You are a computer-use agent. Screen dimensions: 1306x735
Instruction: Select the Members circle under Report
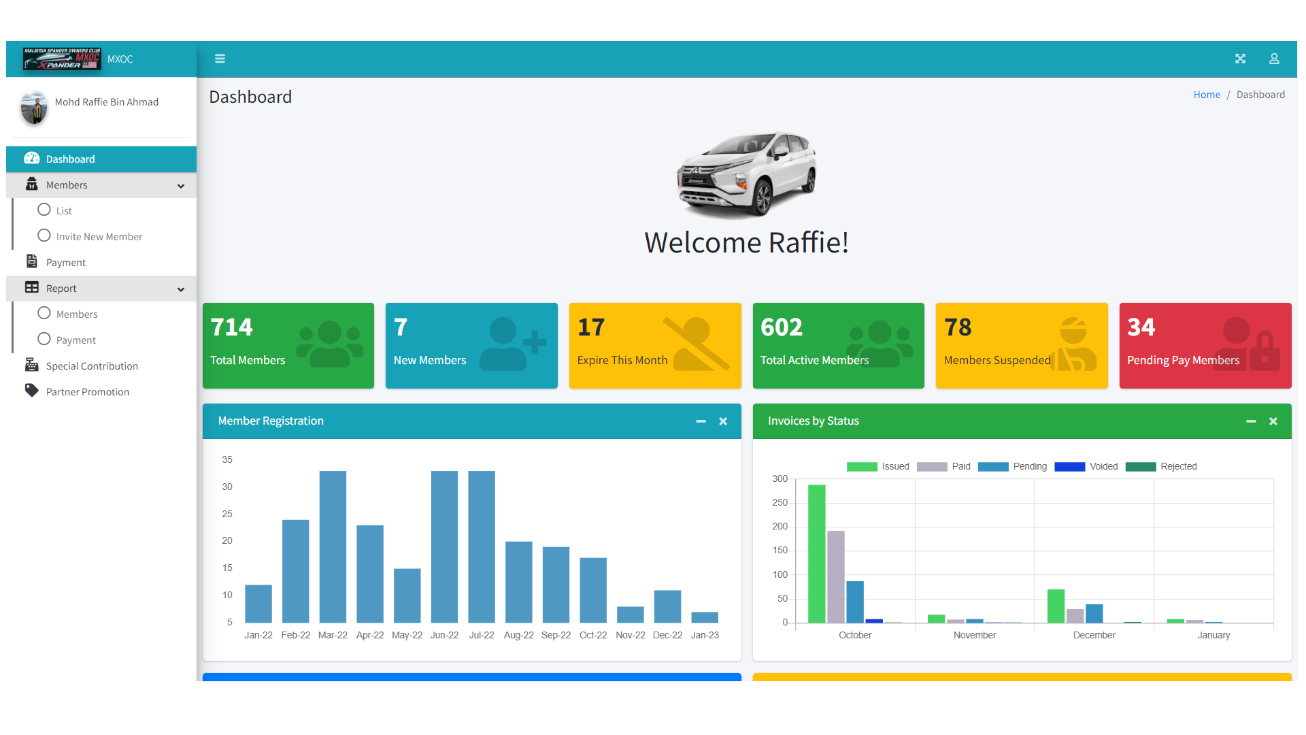pyautogui.click(x=44, y=313)
